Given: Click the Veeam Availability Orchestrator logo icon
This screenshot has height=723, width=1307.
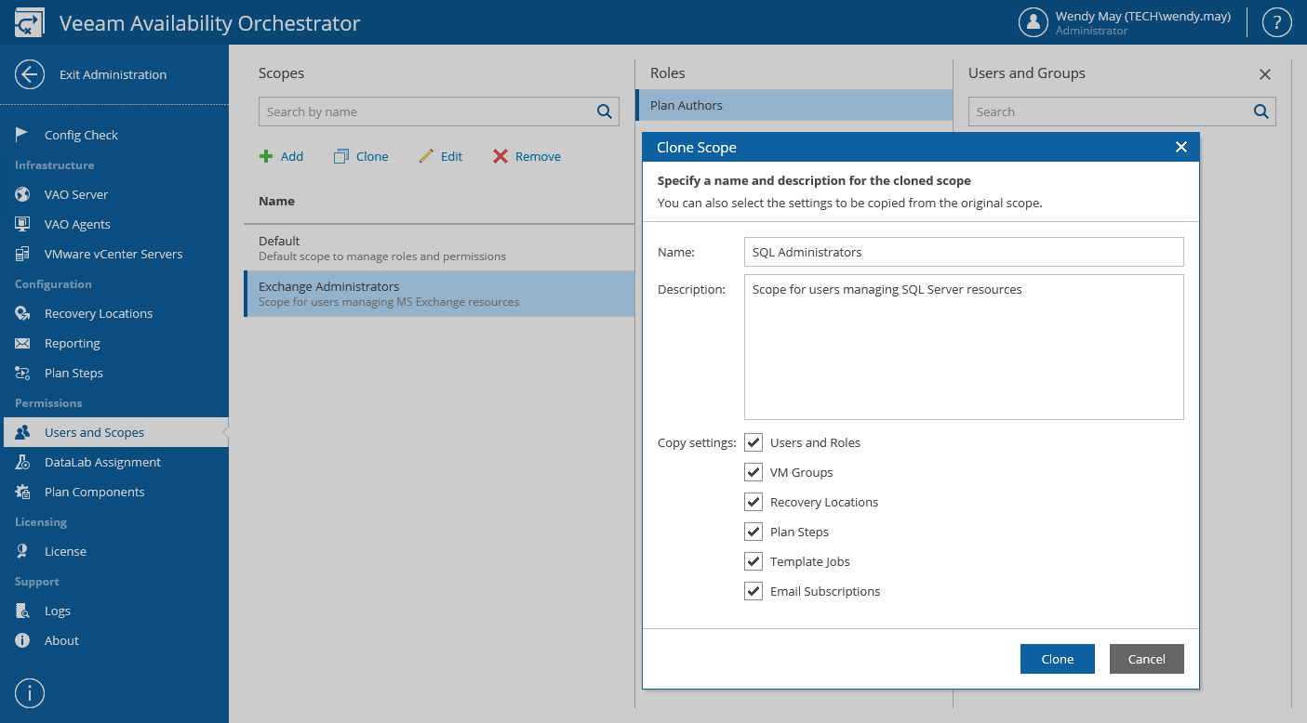Looking at the screenshot, I should click(x=30, y=22).
